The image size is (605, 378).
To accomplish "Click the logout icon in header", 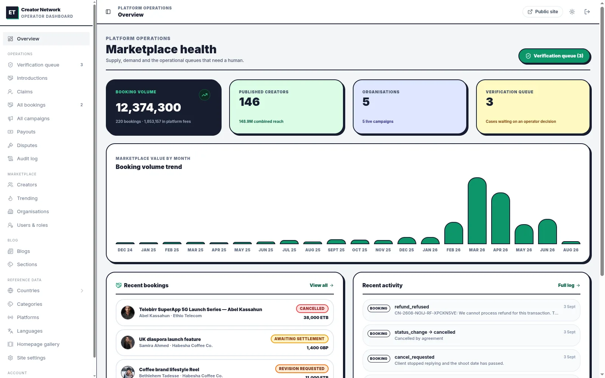I will click(587, 12).
